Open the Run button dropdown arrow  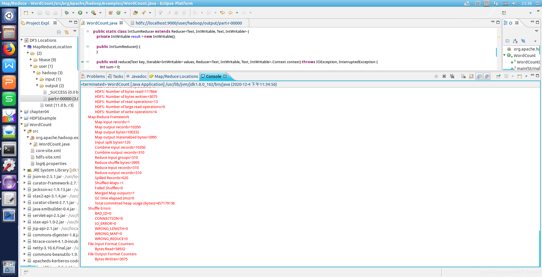[87, 13]
